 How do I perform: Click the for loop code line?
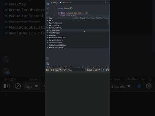click(x=73, y=13)
